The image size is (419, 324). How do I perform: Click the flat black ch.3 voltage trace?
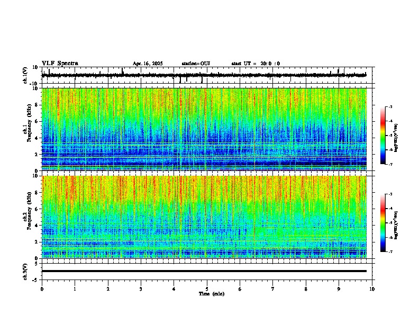point(204,271)
